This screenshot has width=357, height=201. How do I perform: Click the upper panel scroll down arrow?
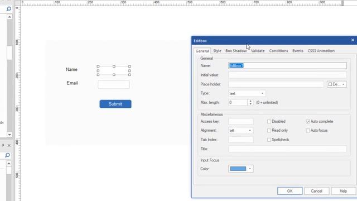[x=9, y=135]
